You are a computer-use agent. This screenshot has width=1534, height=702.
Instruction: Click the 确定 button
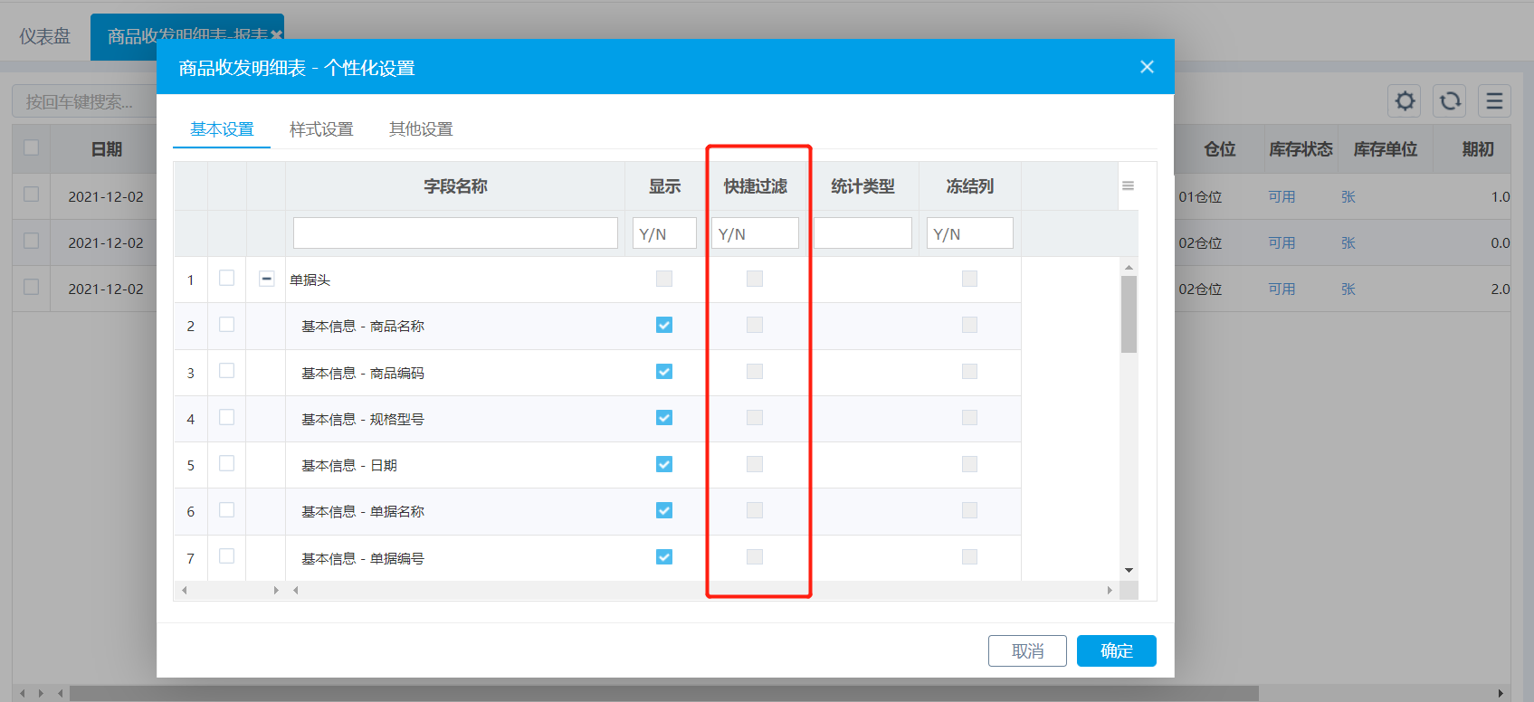point(1116,650)
